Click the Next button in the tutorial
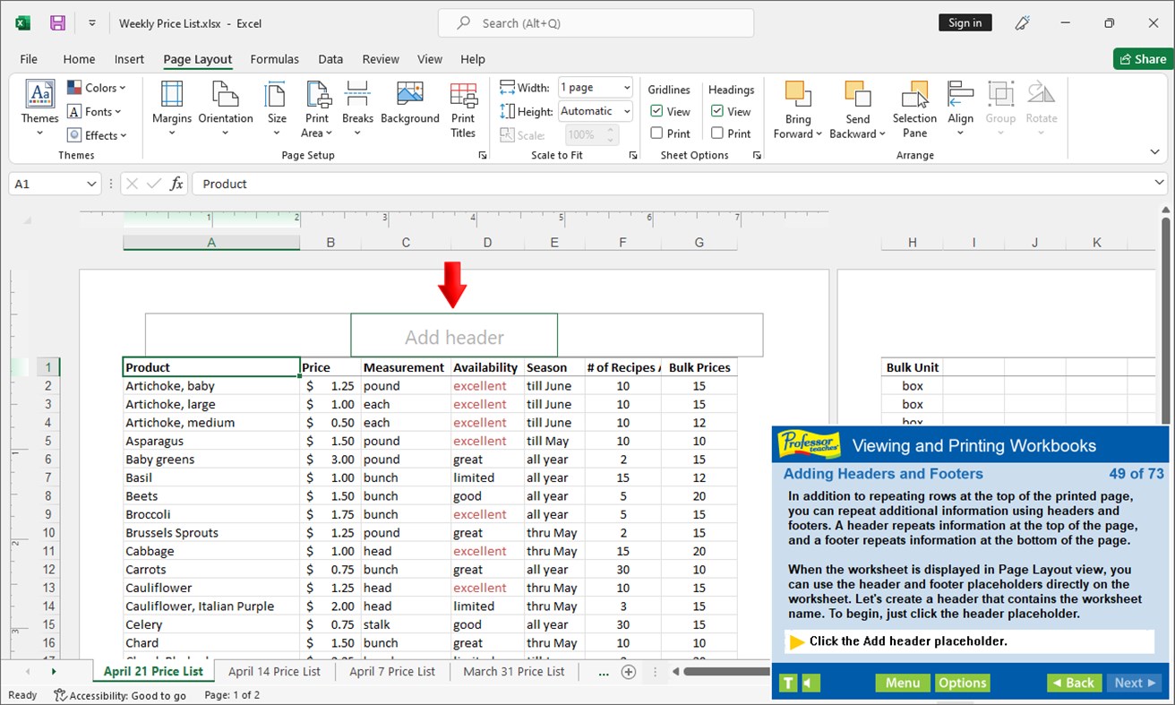 click(1132, 683)
